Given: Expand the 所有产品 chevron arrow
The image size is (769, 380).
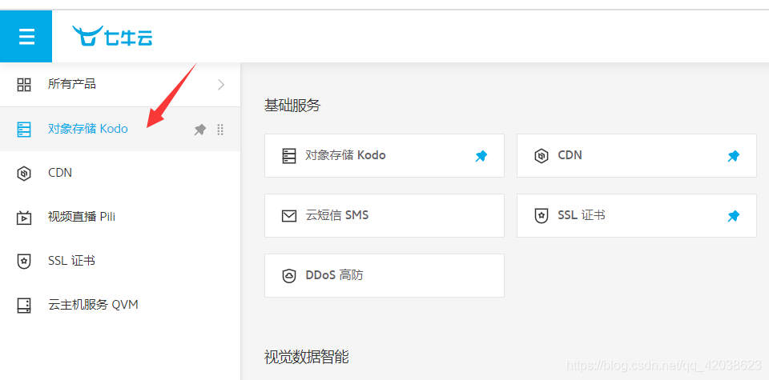Looking at the screenshot, I should [x=221, y=85].
